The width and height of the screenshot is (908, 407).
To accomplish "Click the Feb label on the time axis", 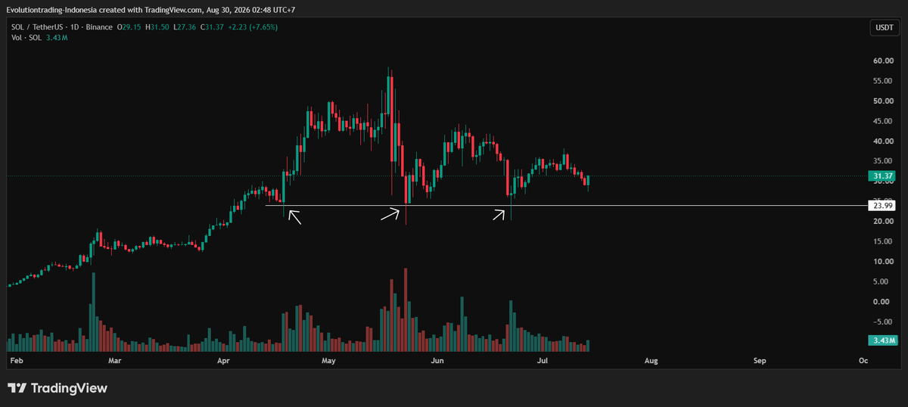I will pyautogui.click(x=15, y=362).
